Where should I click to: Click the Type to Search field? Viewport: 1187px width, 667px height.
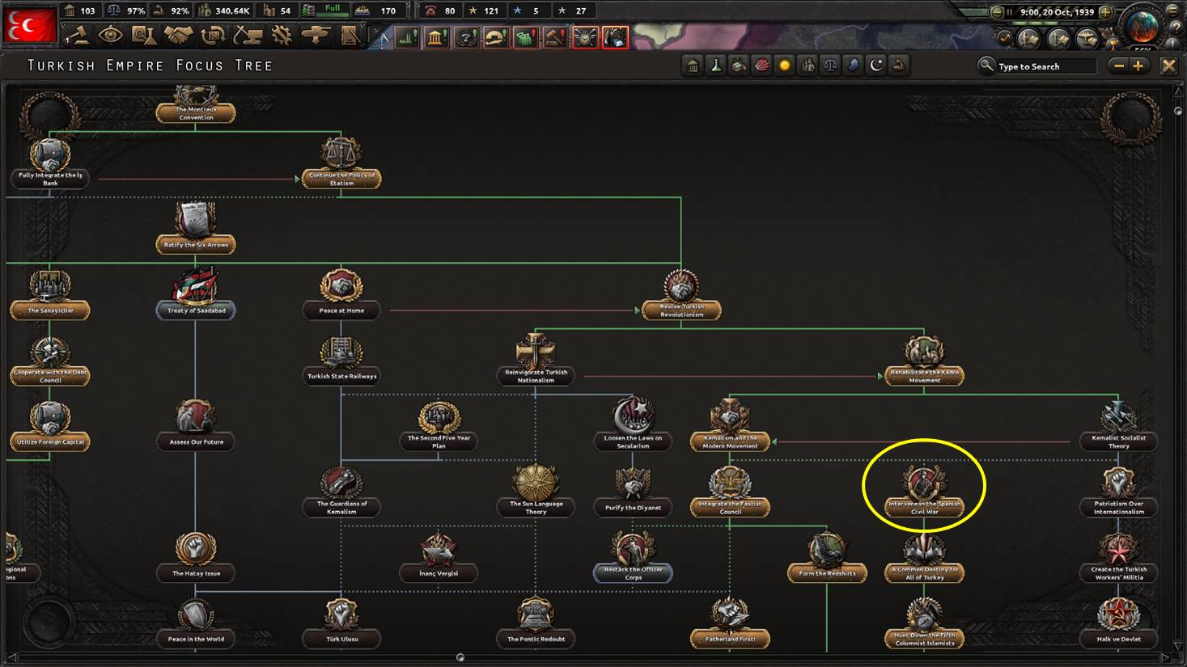point(1044,66)
